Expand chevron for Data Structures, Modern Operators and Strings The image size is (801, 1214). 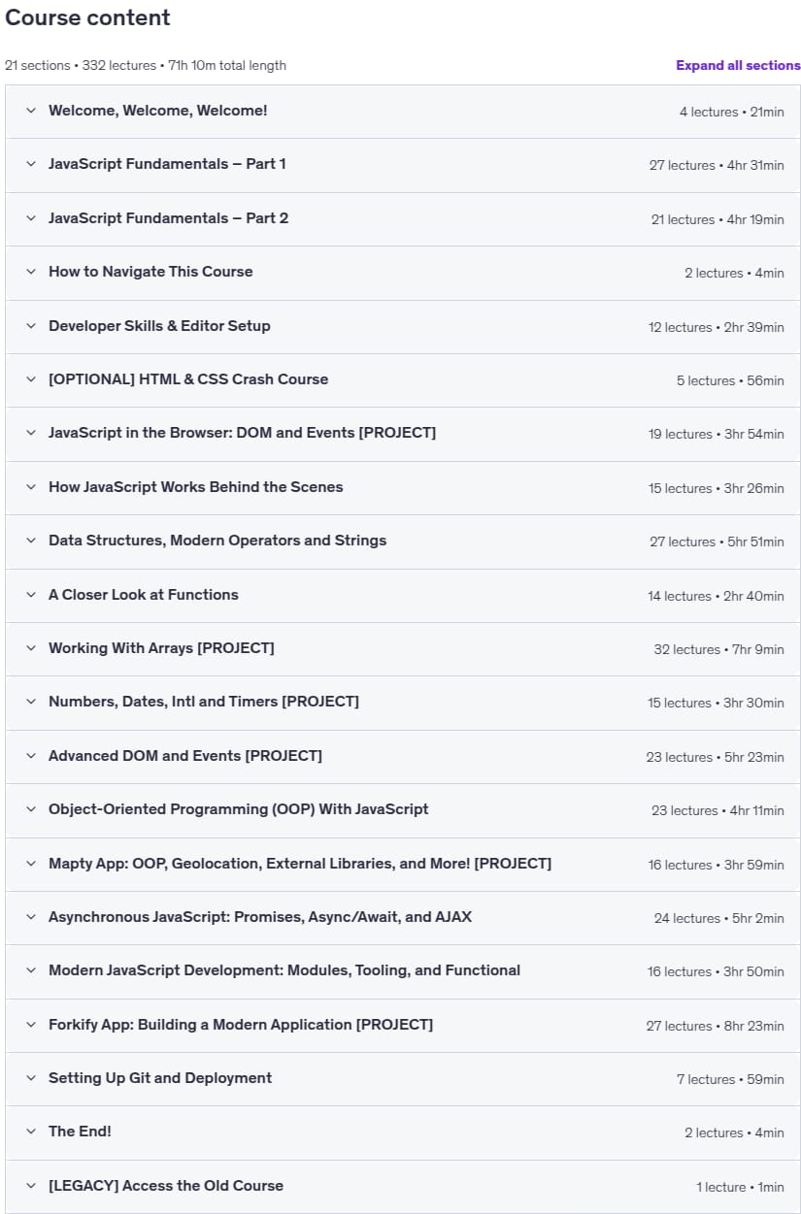tap(31, 541)
